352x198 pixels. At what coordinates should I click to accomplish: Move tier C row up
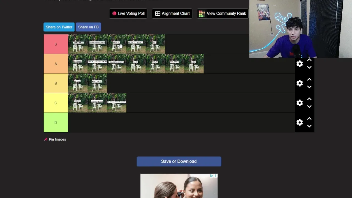(309, 99)
